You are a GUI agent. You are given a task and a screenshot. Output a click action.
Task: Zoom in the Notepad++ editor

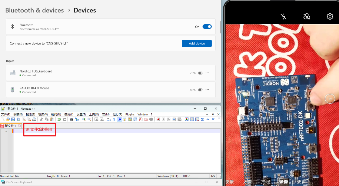84,119
